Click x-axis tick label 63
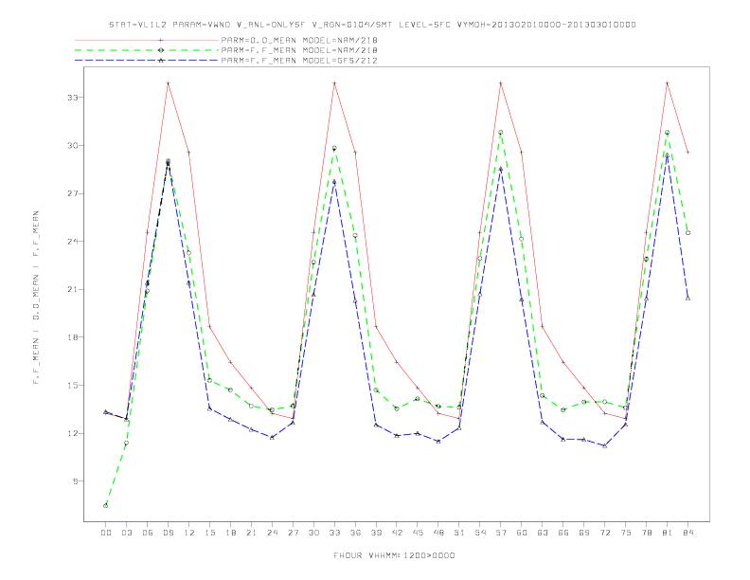The width and height of the screenshot is (750, 580). coord(543,533)
